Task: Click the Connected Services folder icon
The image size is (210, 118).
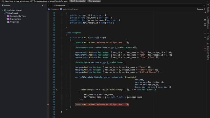Action: [8, 16]
